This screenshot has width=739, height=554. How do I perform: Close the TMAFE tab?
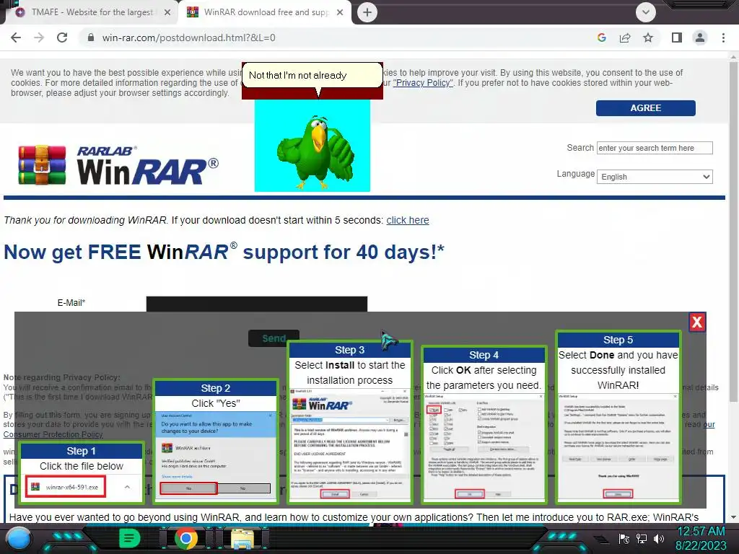coord(167,12)
